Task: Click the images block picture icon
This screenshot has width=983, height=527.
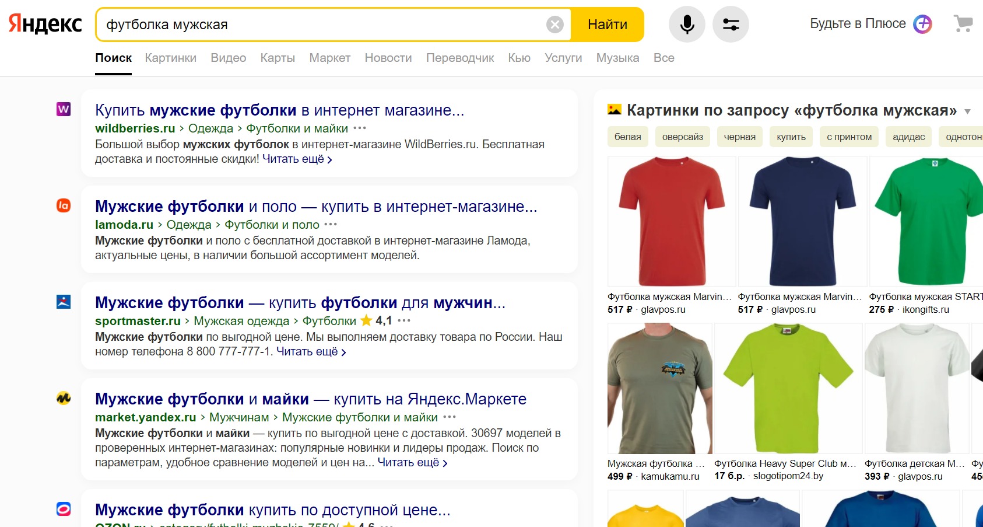Action: click(615, 109)
